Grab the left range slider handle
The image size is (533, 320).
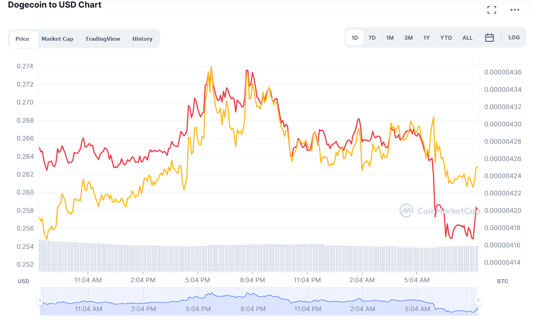coord(40,300)
